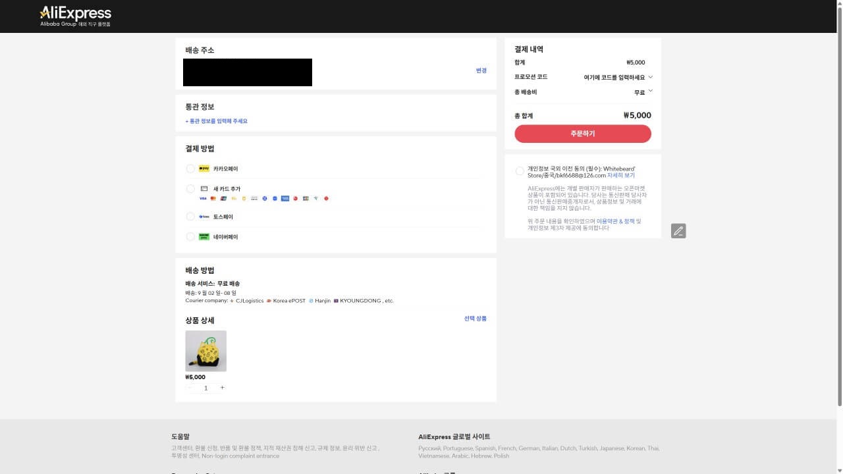Click the credit card icon beside 새 카드 추가
The height and width of the screenshot is (474, 843).
pos(204,189)
